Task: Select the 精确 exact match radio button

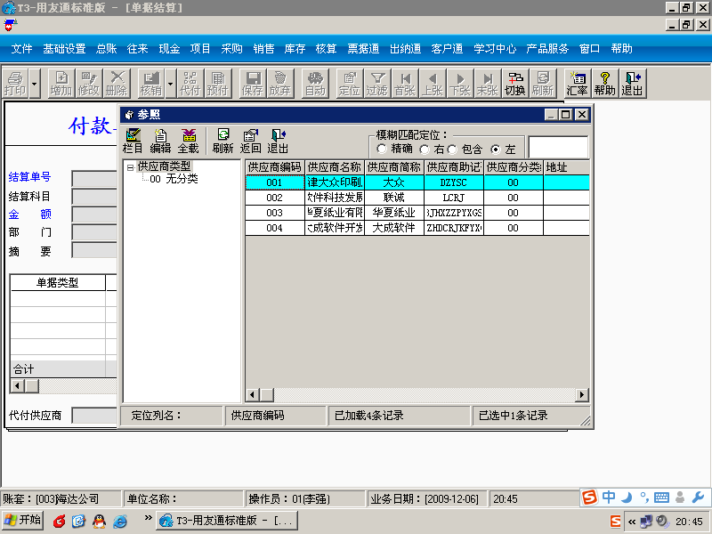Action: [382, 149]
